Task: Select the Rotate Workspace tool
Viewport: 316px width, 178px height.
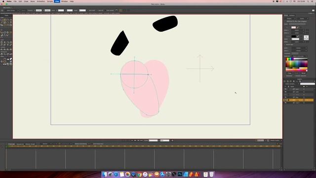Action: (x=8, y=54)
